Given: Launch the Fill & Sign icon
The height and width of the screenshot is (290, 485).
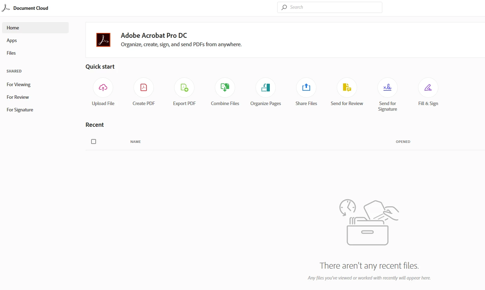Looking at the screenshot, I should click(x=428, y=88).
